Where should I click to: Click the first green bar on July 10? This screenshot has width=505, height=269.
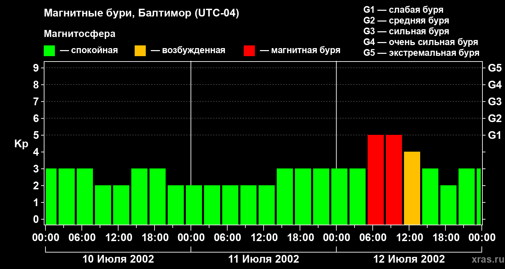point(51,196)
